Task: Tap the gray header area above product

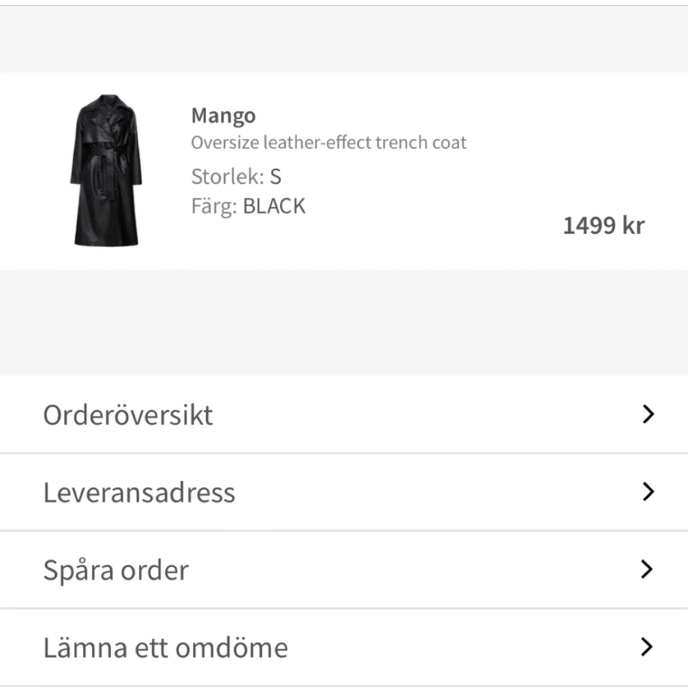Action: [x=344, y=40]
